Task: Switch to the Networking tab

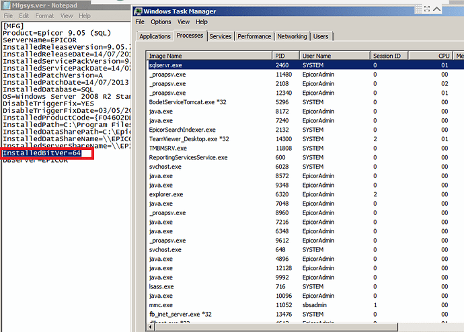Action: pos(292,36)
